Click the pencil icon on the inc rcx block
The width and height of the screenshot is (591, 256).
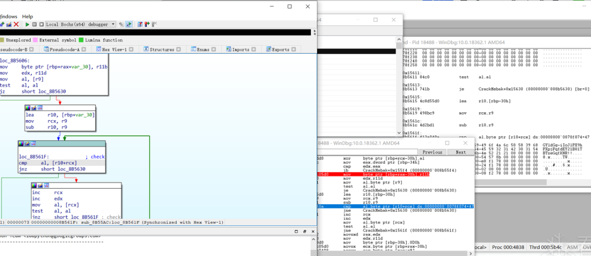point(40,186)
